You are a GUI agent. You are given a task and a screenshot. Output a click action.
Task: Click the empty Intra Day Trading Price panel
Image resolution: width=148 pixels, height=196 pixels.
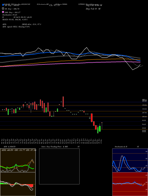(x=59, y=166)
